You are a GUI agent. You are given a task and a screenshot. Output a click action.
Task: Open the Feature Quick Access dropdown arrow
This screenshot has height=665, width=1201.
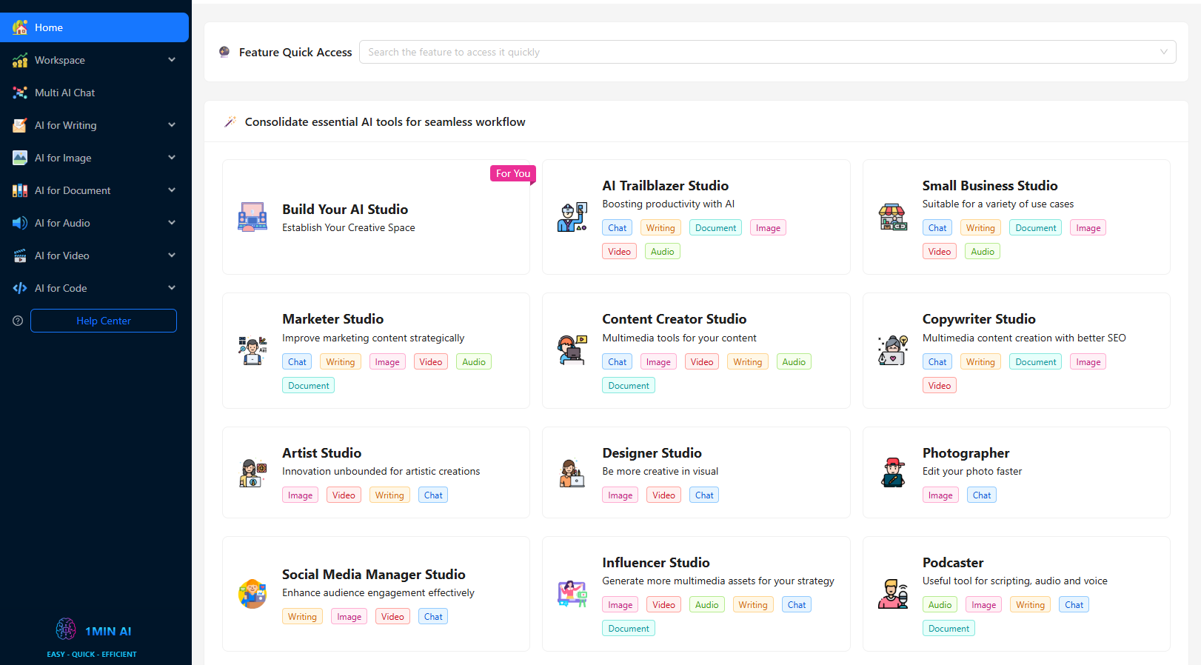(1163, 52)
